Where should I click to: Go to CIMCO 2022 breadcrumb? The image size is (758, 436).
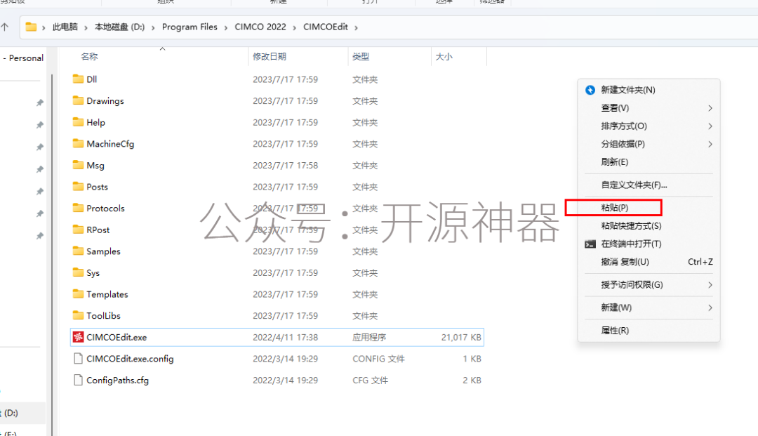(260, 27)
